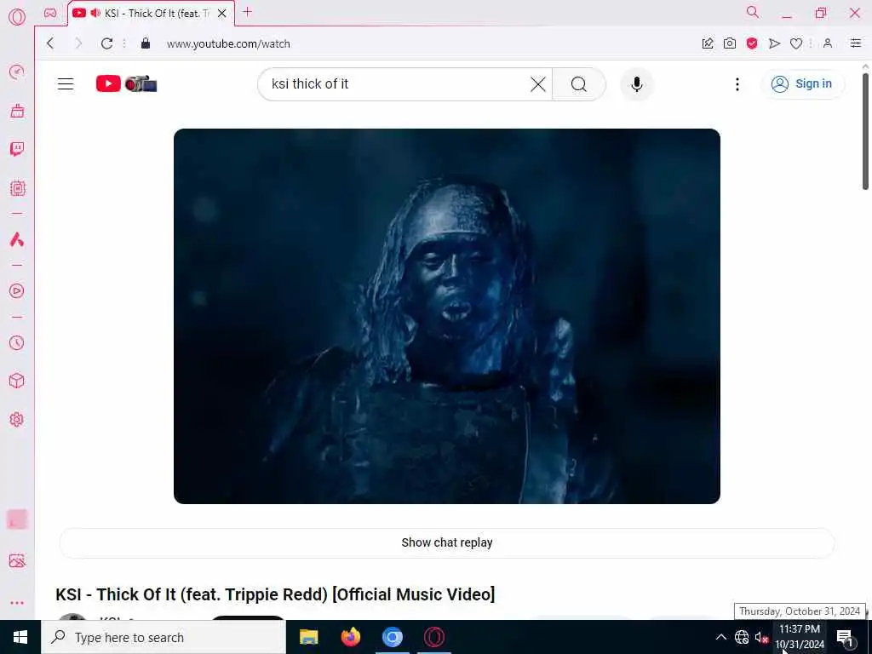This screenshot has height=654, width=872.
Task: Go forward to next page
Action: 78,43
